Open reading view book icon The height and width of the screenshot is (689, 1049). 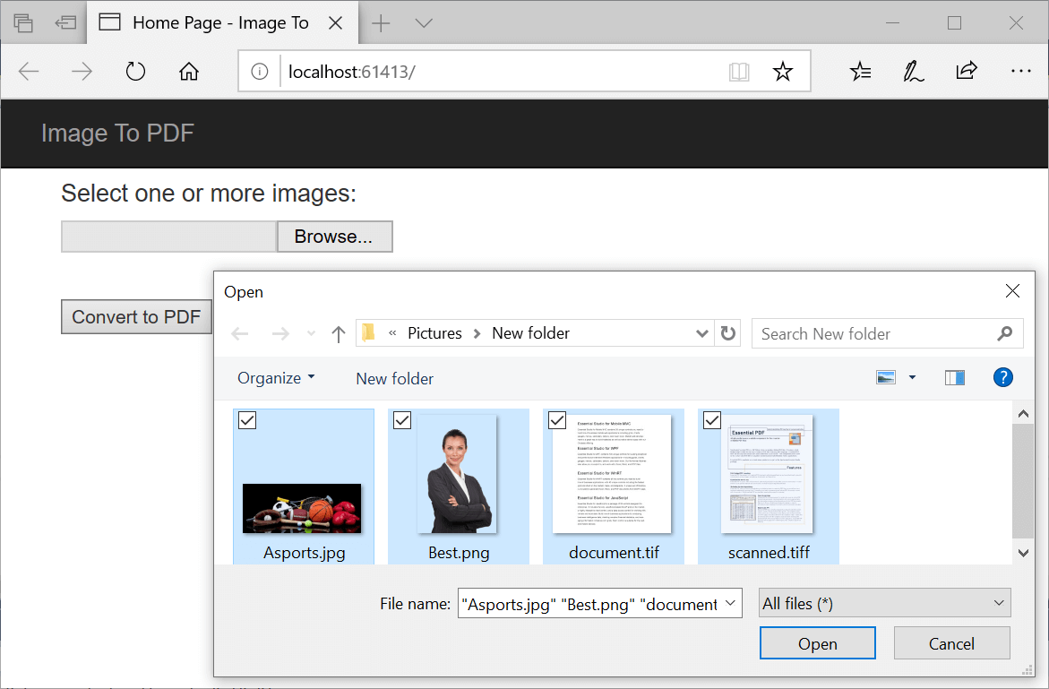click(x=739, y=72)
